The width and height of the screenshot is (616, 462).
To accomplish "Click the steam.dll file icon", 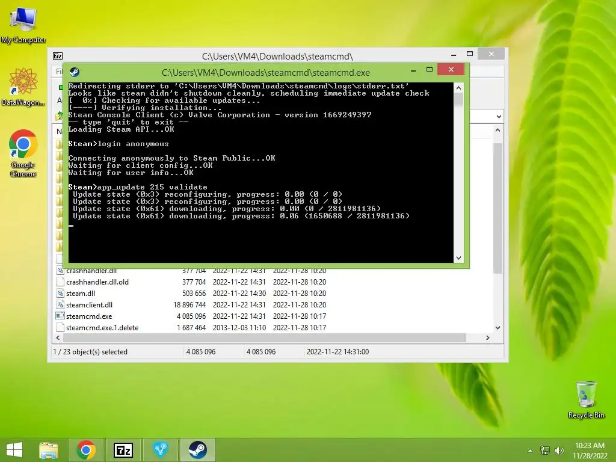I will coord(60,293).
